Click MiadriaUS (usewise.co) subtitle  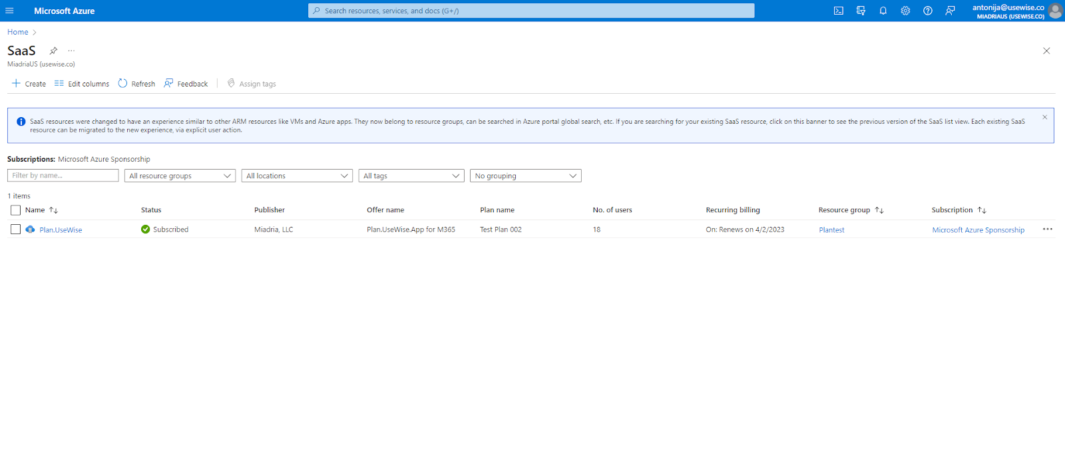tap(41, 65)
